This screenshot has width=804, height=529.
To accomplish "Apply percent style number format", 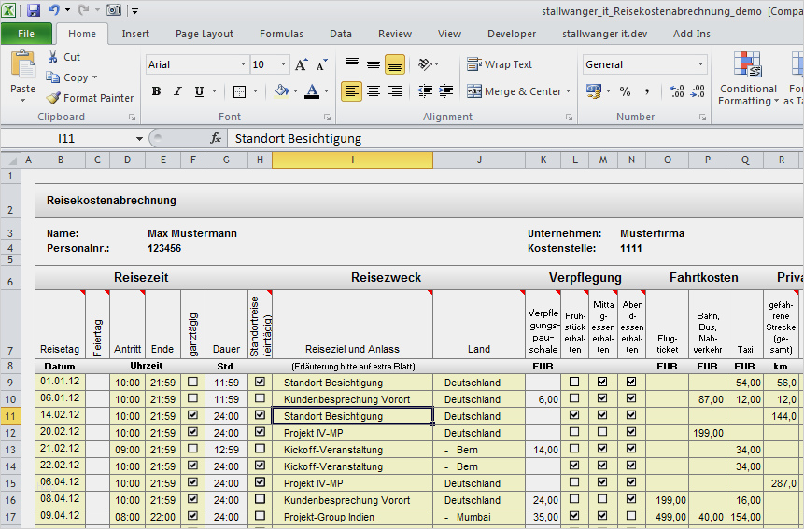I will click(x=625, y=91).
